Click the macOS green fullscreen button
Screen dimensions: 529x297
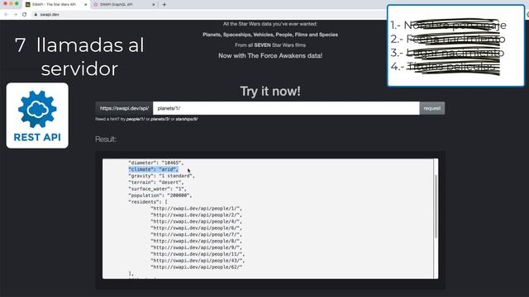17,3
